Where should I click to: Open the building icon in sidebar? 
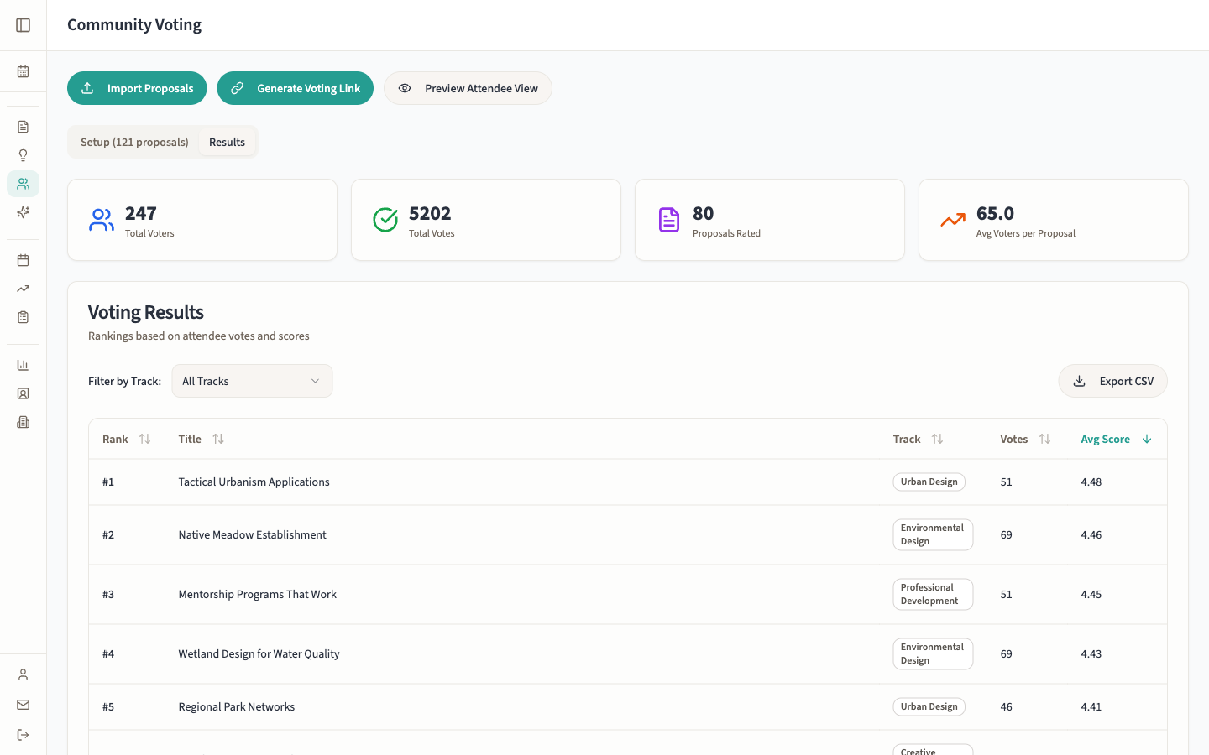(24, 422)
